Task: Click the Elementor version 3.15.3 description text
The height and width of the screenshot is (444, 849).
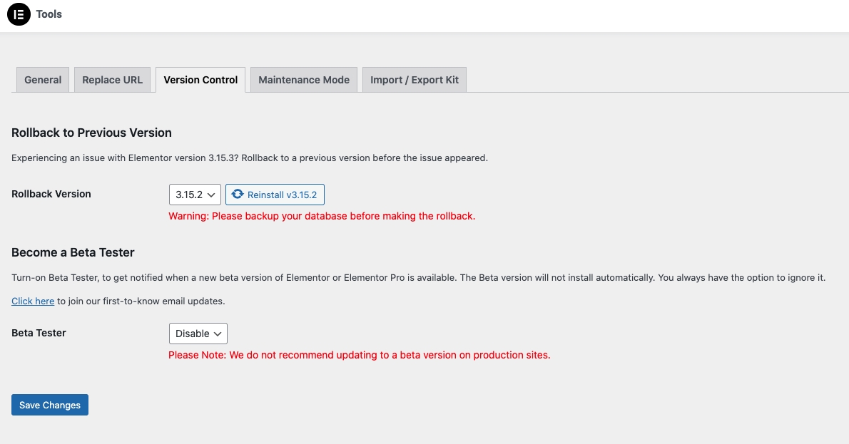Action: click(250, 158)
